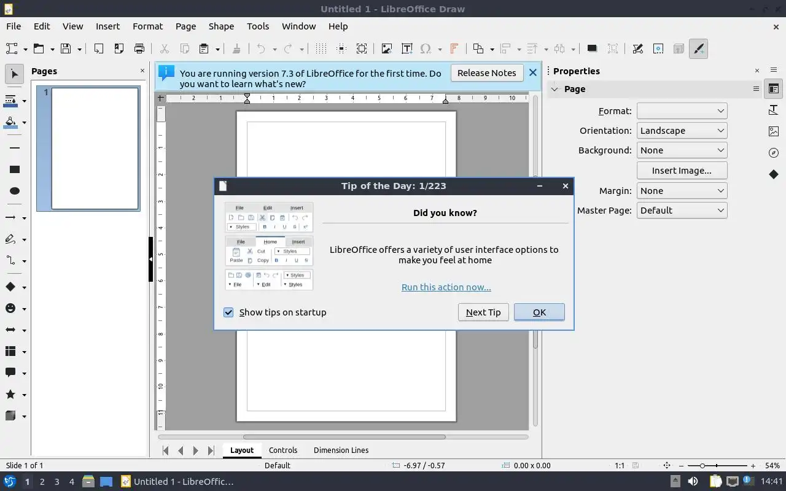This screenshot has height=491, width=786.
Task: Click the Export toolbar icon
Action: [x=98, y=48]
